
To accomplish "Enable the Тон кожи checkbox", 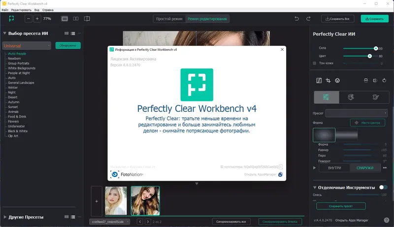I will pos(314,64).
